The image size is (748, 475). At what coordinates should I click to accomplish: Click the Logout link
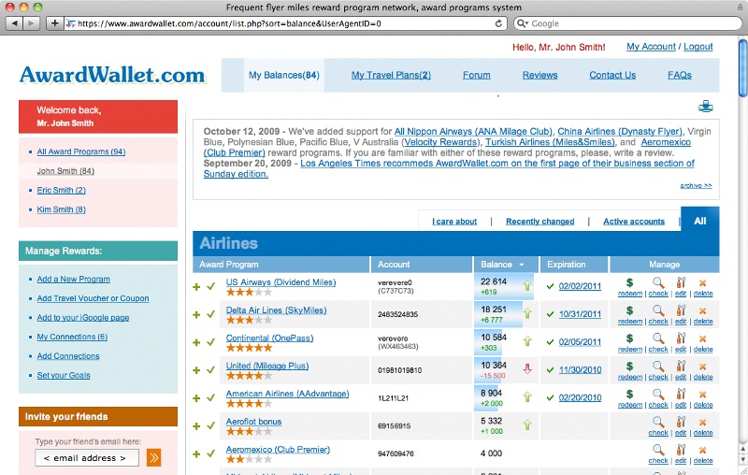click(x=698, y=46)
